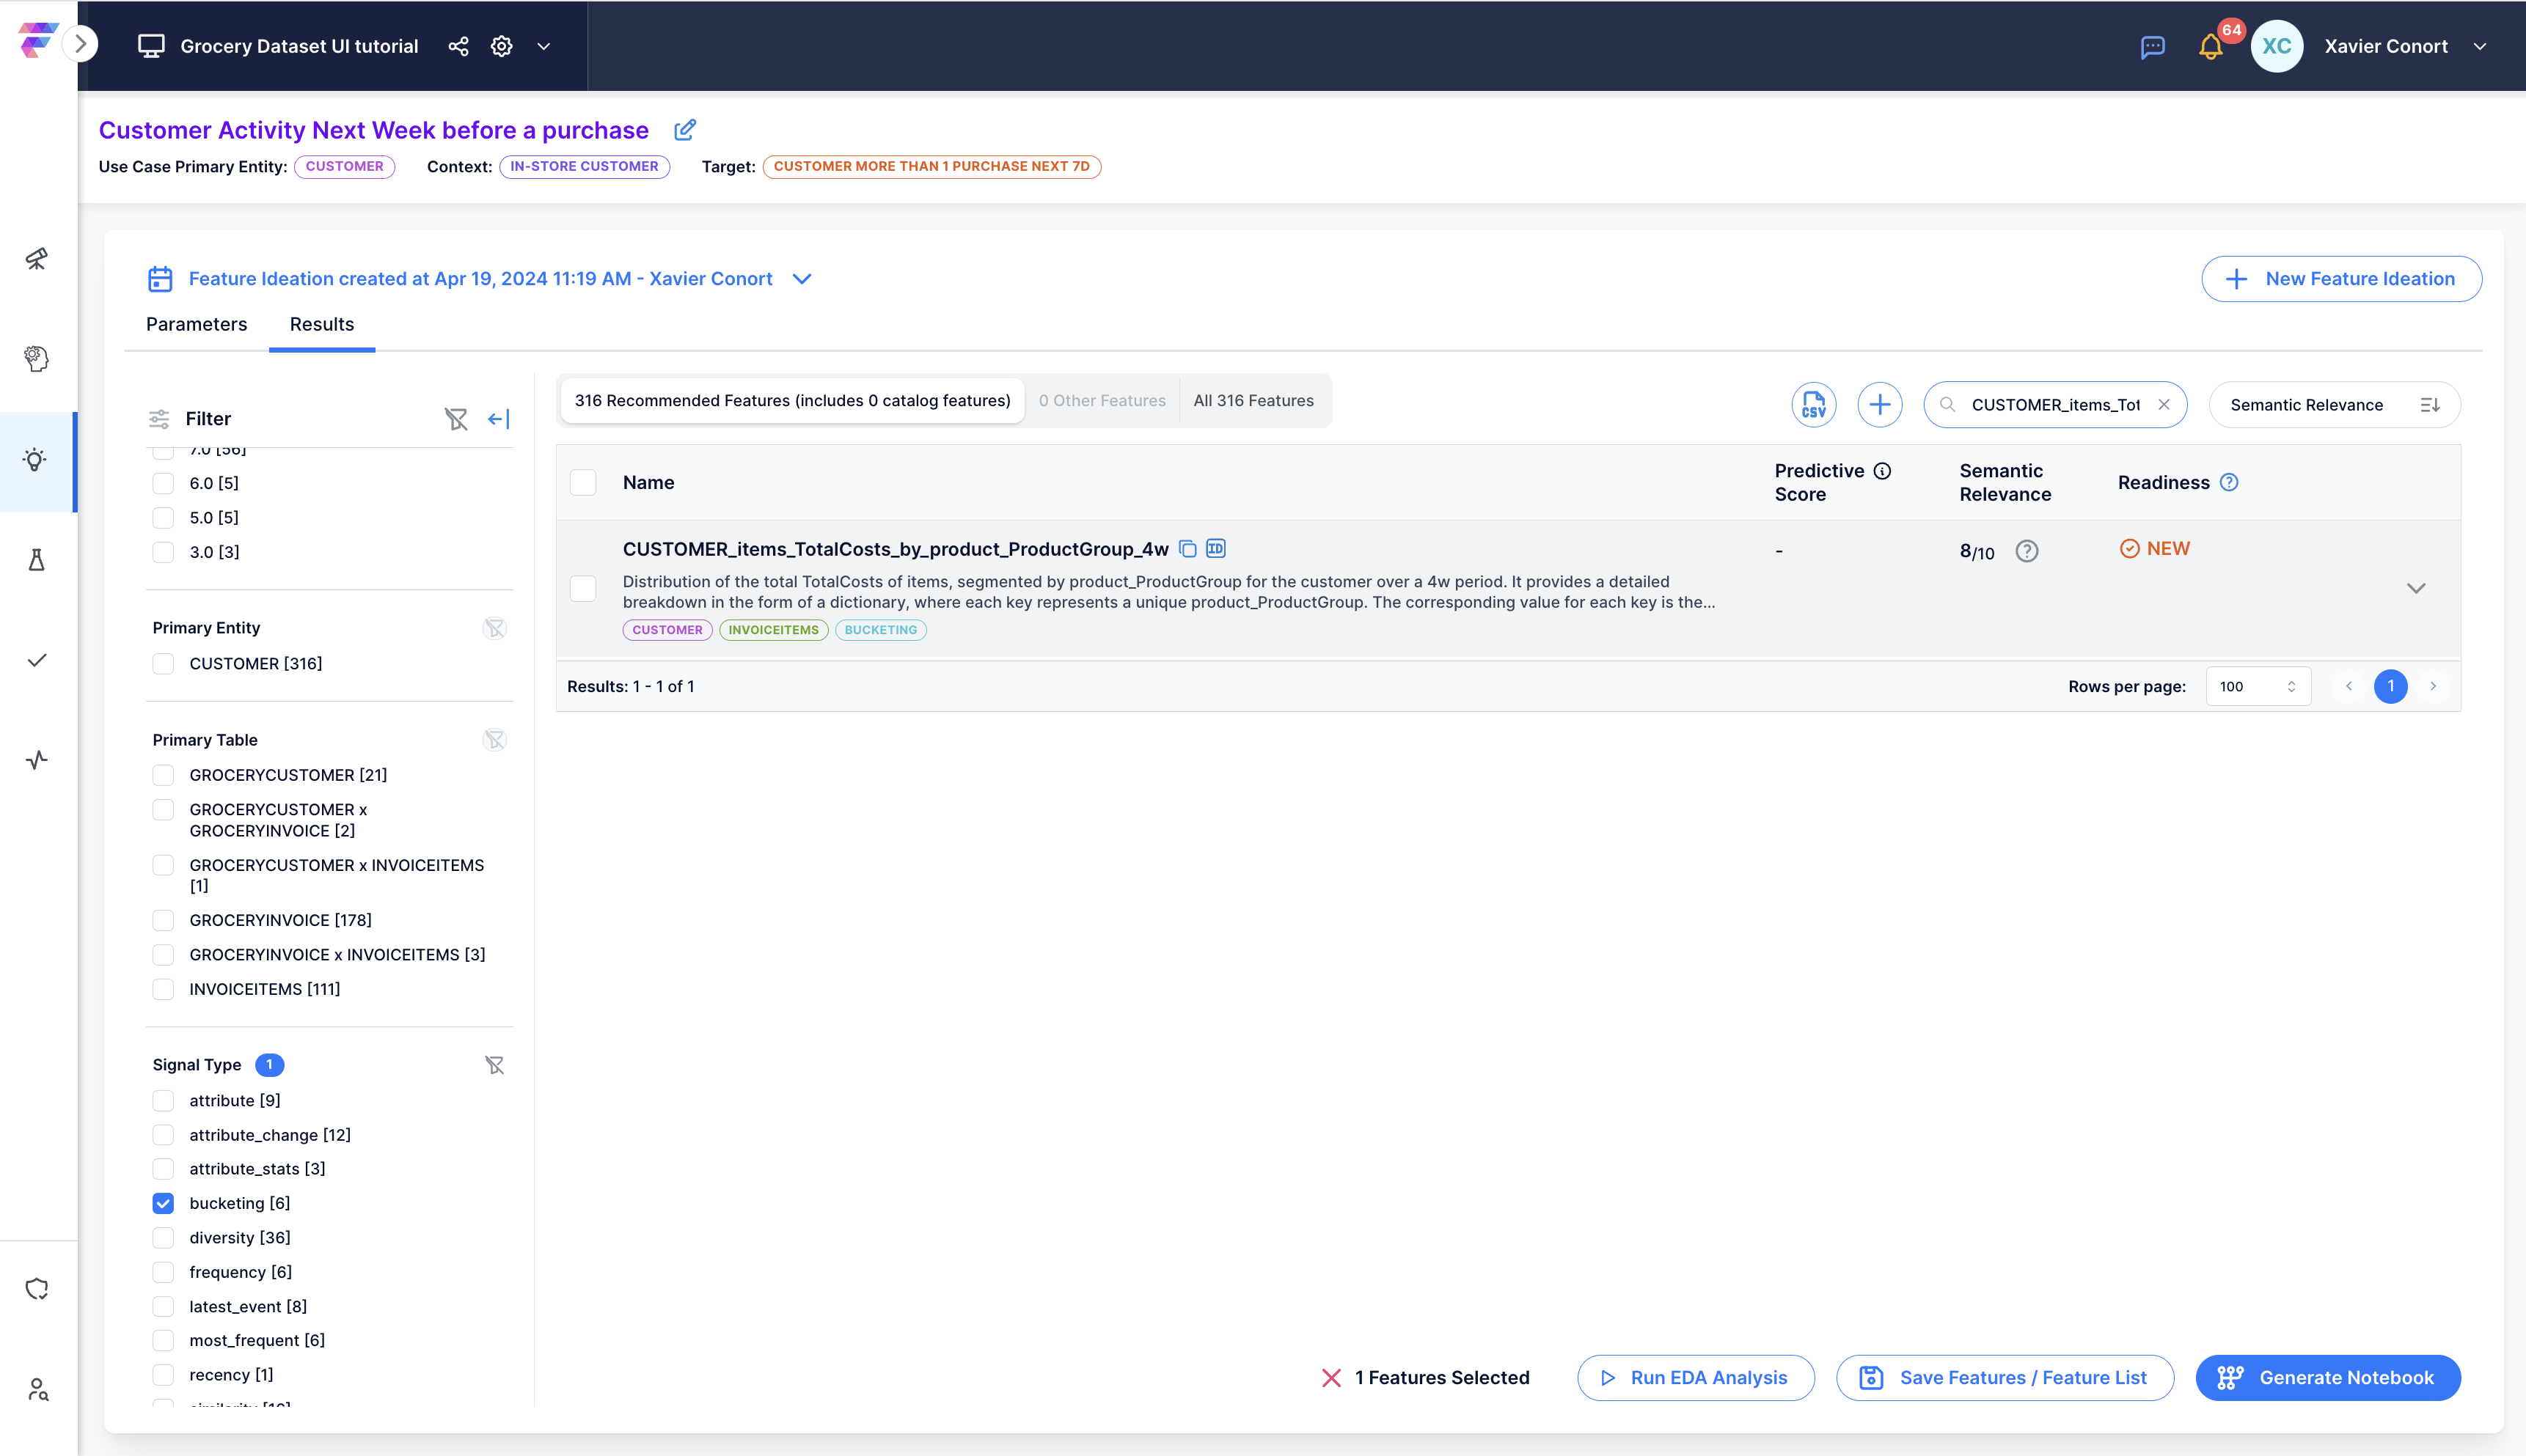Viewport: 2526px width, 1456px height.
Task: Click the share catalog icon
Action: coord(458,46)
